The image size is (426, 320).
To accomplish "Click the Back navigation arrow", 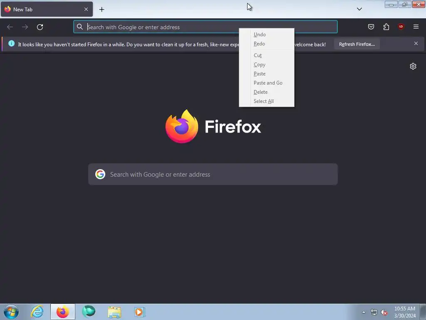I will click(10, 27).
